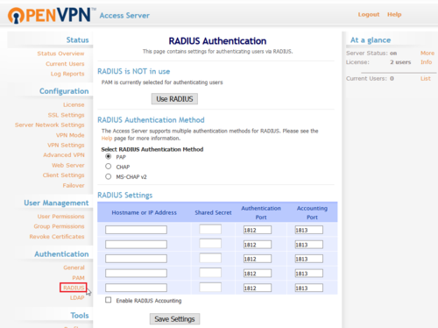
Task: Open Revoke Certificates page
Action: coord(57,237)
